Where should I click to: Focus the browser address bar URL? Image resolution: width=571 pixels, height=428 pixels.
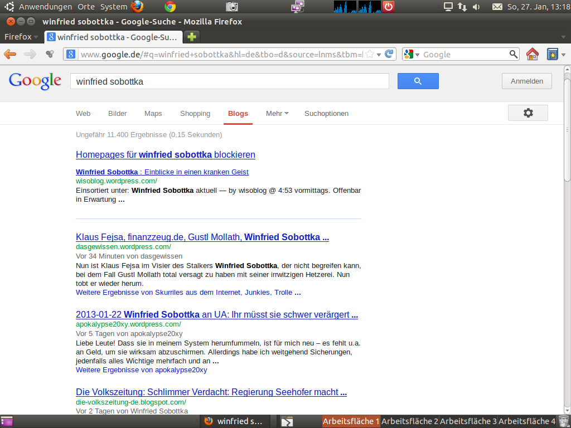[221, 55]
